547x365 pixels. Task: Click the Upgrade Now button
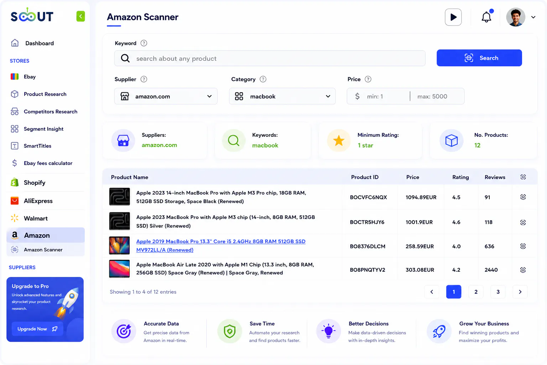(x=37, y=329)
